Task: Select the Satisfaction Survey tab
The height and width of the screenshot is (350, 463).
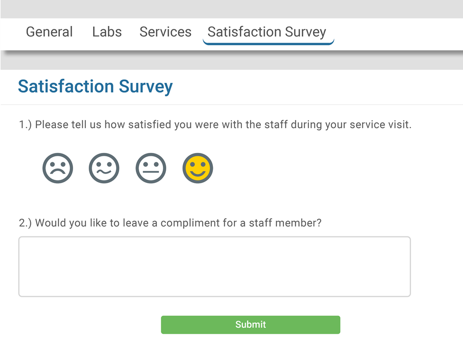Action: 267,32
